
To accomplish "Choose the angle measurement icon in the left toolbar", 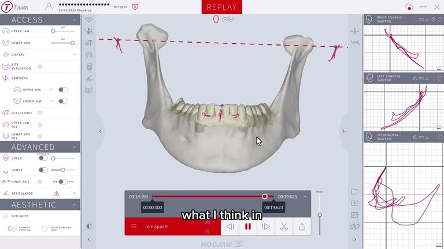I will pyautogui.click(x=89, y=78).
